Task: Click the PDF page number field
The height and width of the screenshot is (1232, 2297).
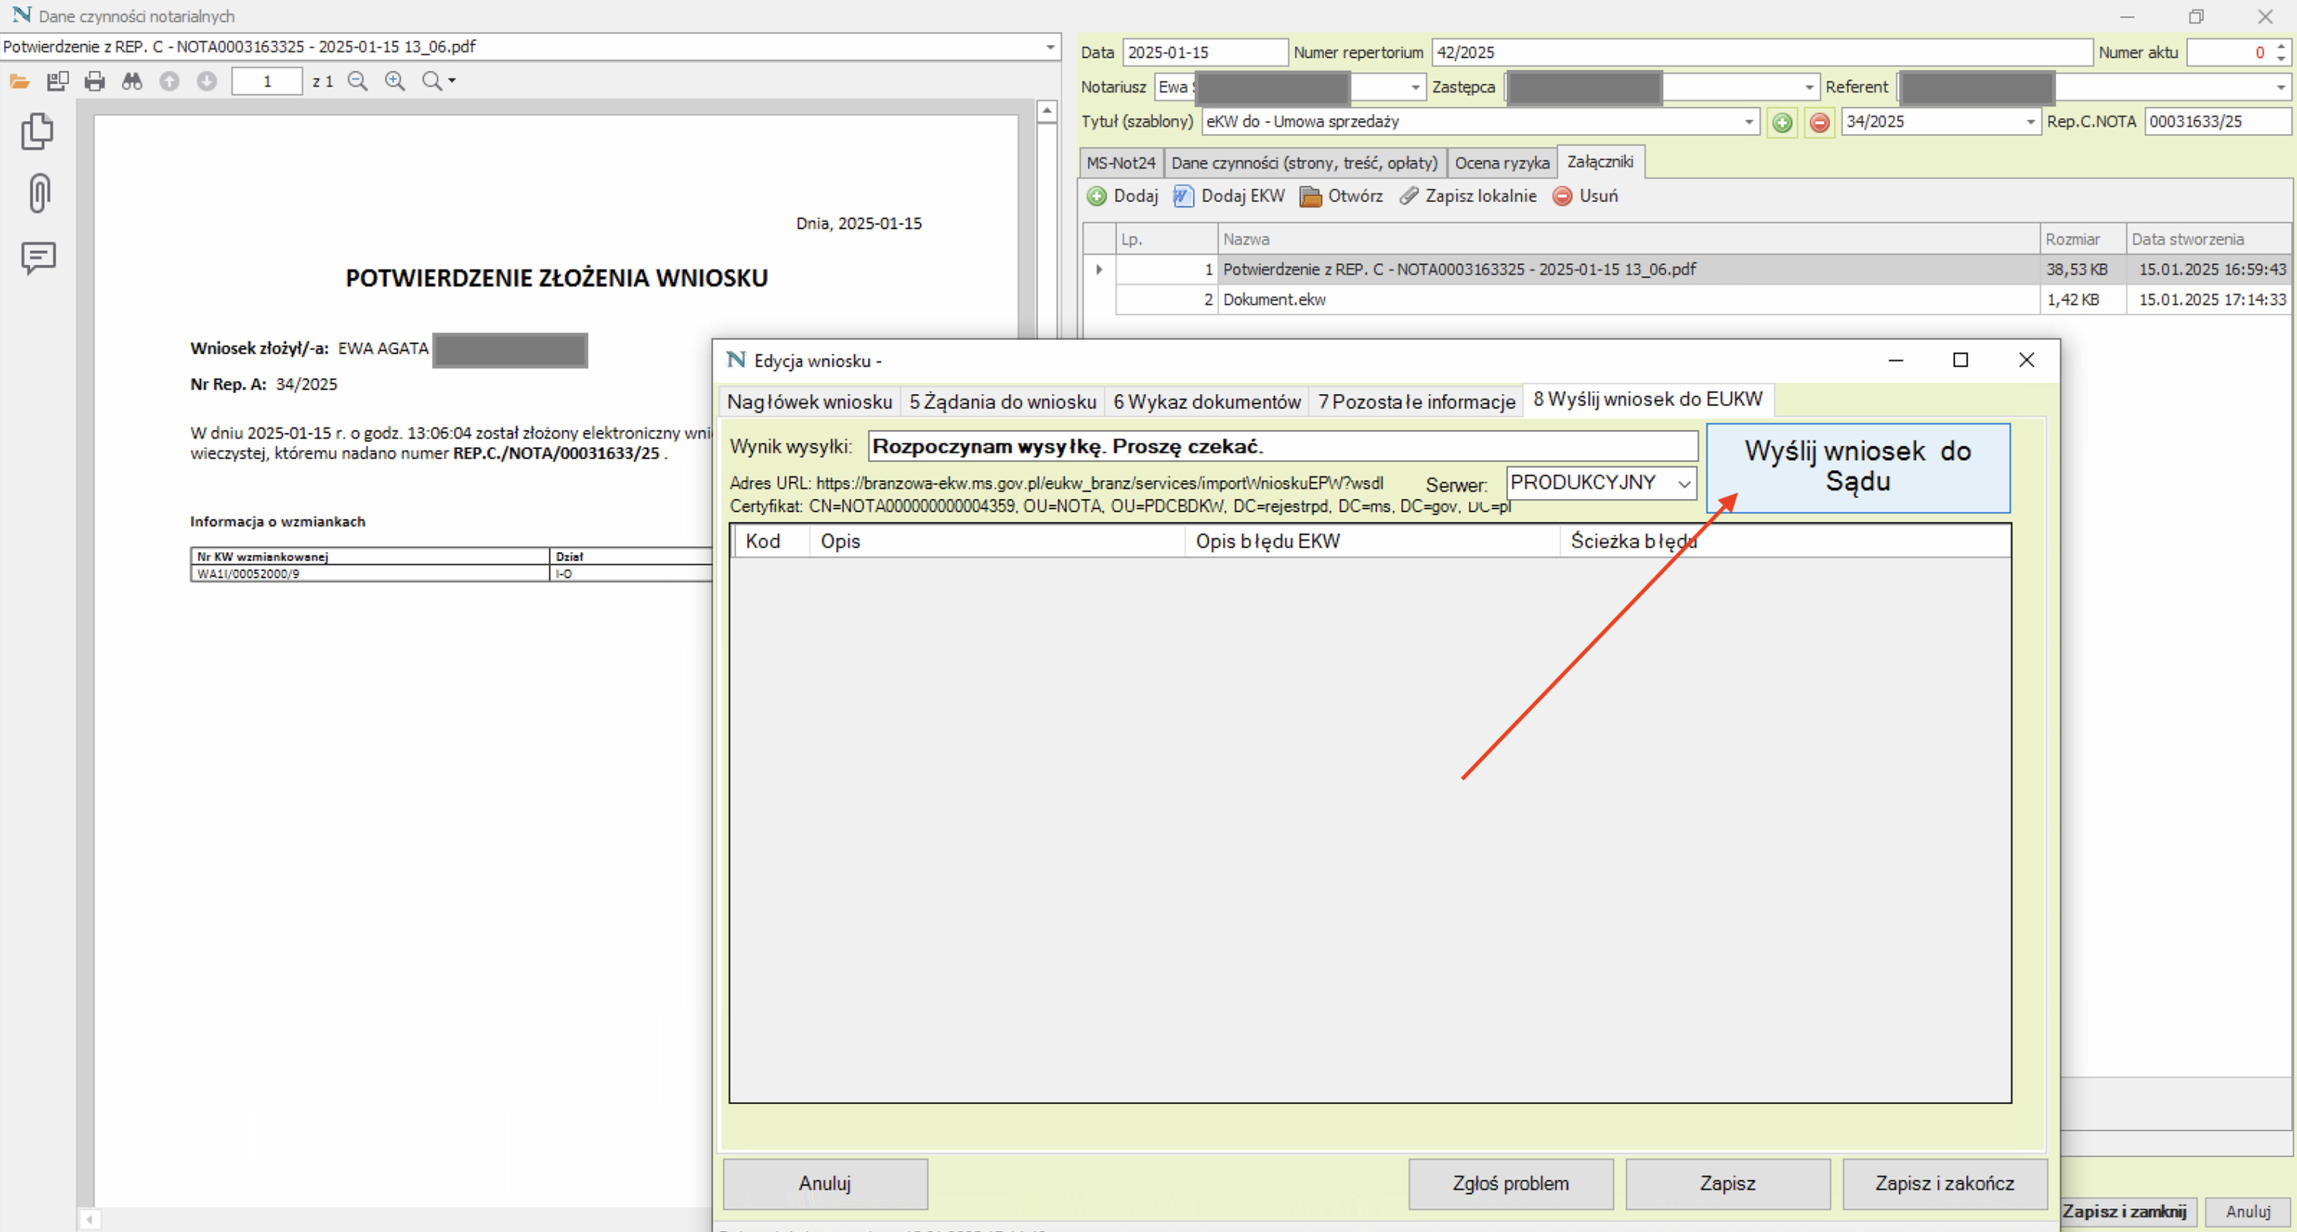Action: click(x=267, y=81)
